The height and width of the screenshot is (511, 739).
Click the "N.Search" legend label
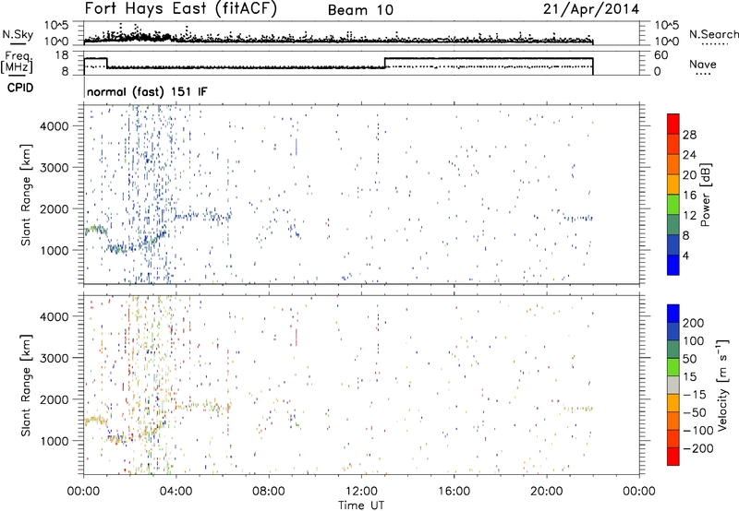(713, 34)
